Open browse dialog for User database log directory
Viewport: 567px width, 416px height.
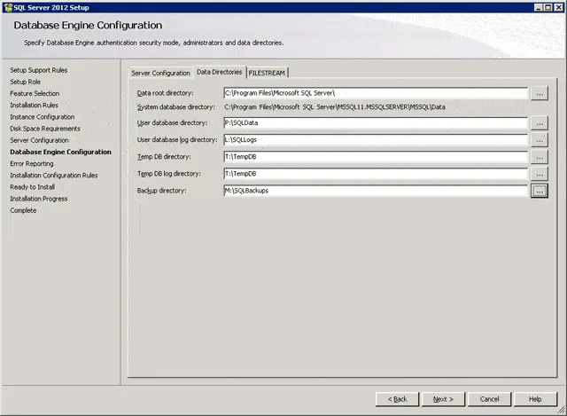click(x=539, y=140)
